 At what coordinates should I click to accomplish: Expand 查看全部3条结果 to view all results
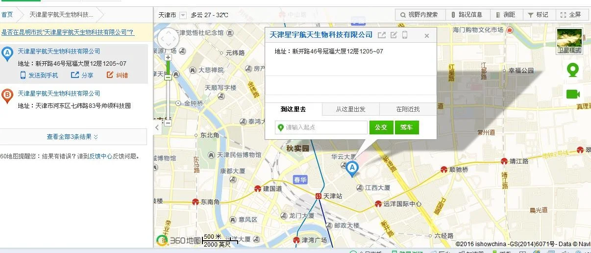coord(73,137)
